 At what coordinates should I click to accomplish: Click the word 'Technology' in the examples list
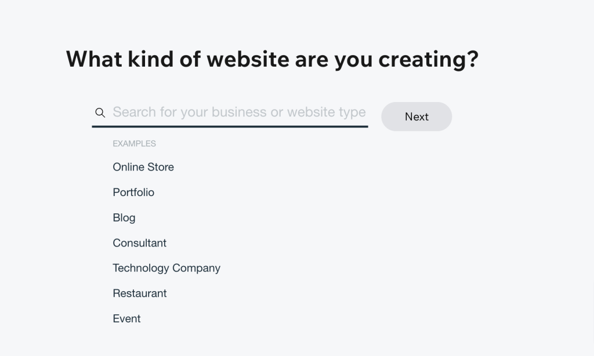click(x=141, y=268)
